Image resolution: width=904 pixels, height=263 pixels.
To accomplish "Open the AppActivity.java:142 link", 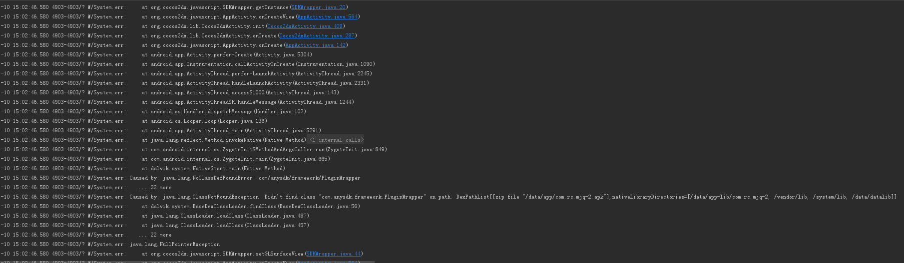I will 315,45.
